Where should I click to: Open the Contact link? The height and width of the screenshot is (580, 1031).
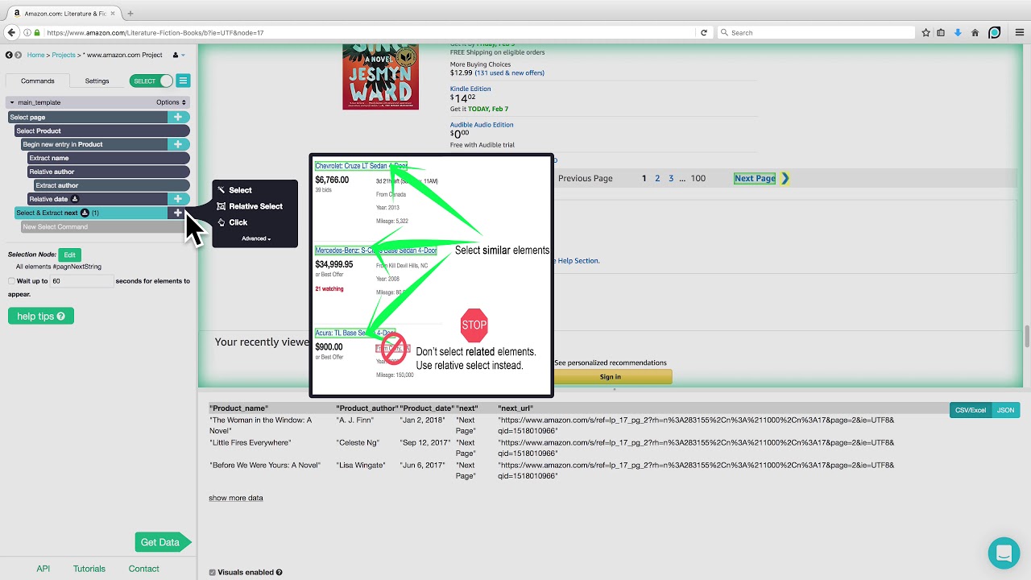[144, 569]
